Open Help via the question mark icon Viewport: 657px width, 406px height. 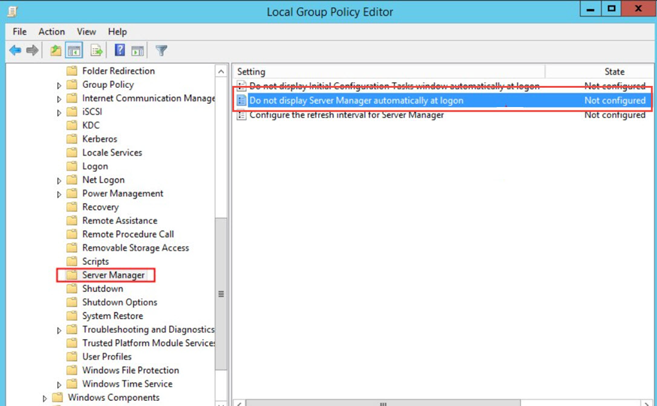click(x=119, y=51)
